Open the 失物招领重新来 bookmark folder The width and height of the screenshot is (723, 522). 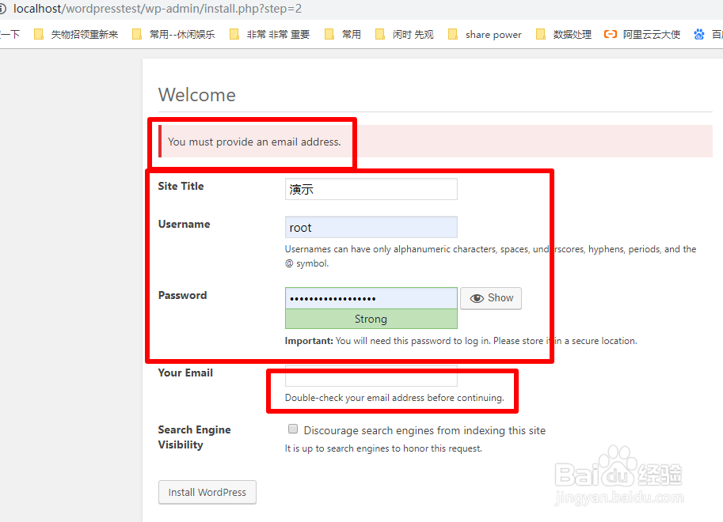(76, 35)
